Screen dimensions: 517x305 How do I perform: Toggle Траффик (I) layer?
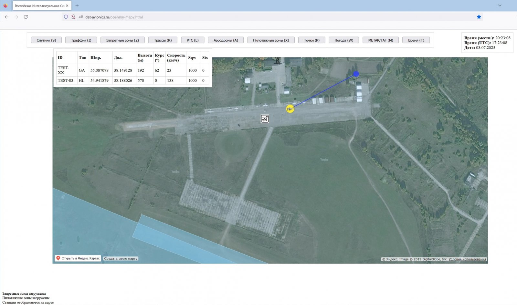click(x=81, y=40)
